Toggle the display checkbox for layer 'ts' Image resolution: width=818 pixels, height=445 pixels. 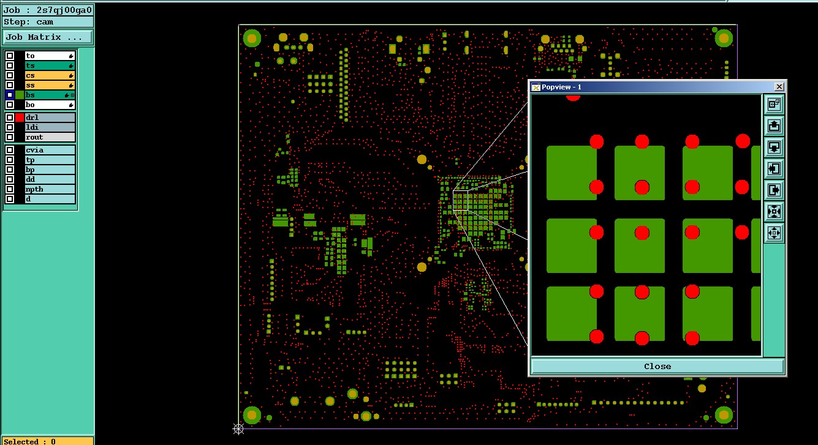(x=10, y=65)
